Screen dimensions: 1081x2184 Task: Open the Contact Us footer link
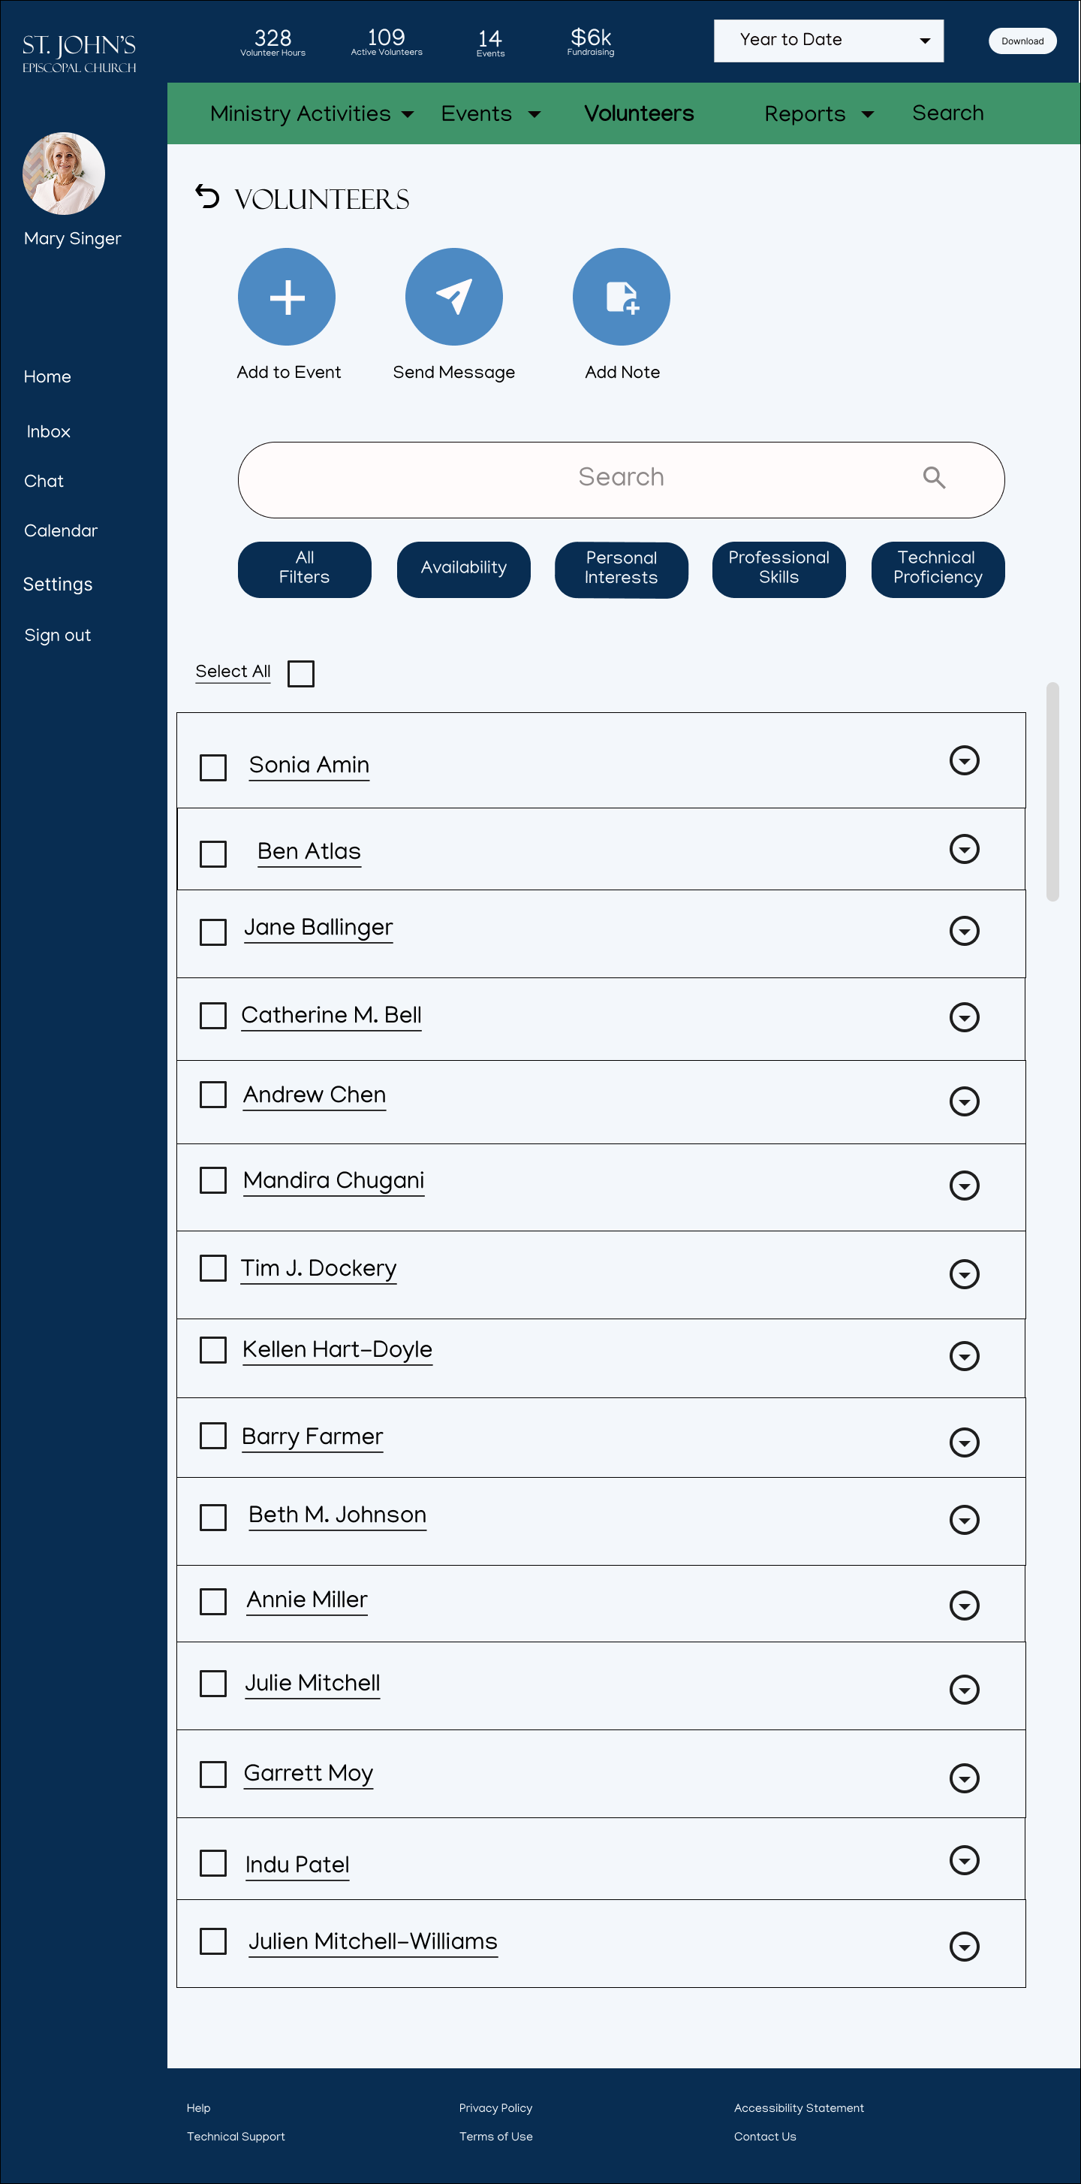click(765, 2137)
